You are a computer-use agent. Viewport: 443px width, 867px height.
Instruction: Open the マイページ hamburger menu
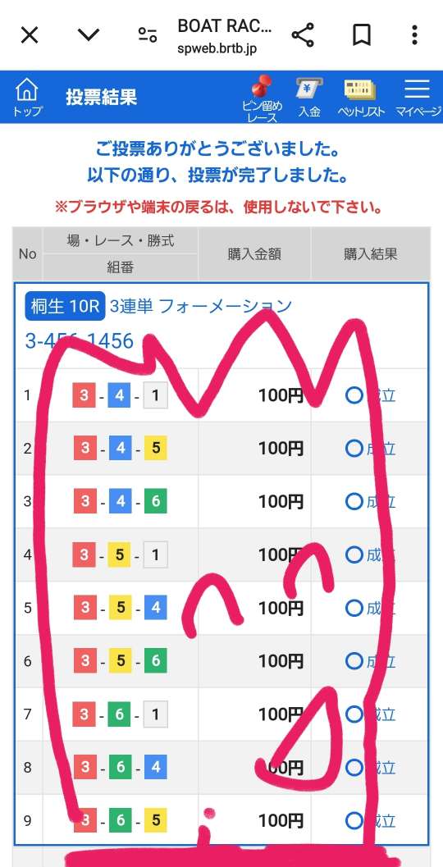(x=418, y=98)
